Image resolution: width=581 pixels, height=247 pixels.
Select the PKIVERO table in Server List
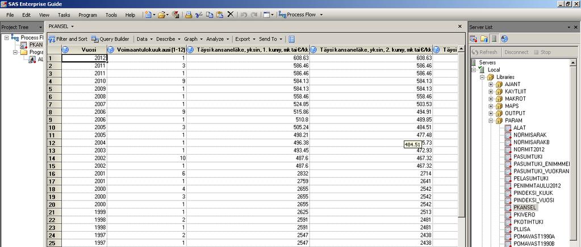point(525,215)
